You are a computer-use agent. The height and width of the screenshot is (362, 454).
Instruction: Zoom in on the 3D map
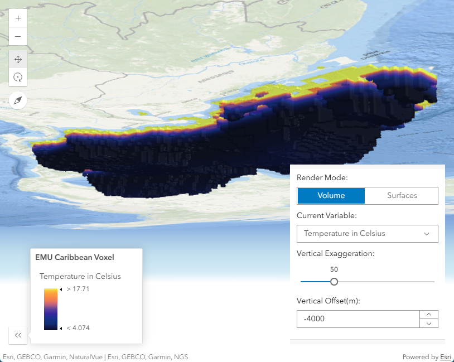pos(18,18)
